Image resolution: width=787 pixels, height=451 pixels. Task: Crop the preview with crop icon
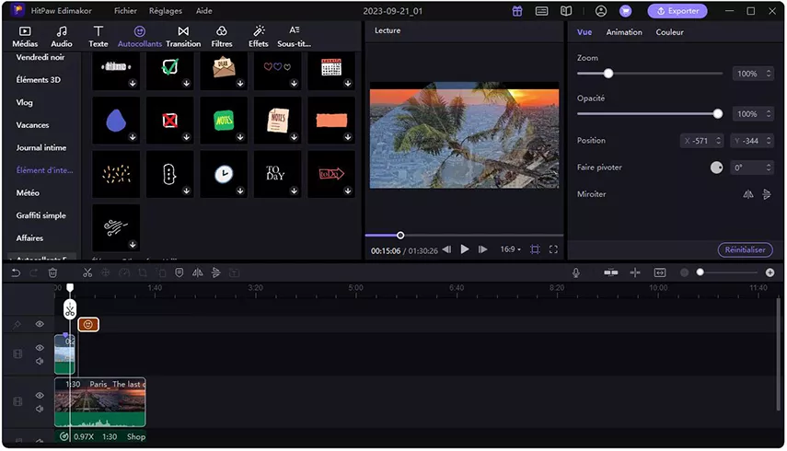[535, 249]
